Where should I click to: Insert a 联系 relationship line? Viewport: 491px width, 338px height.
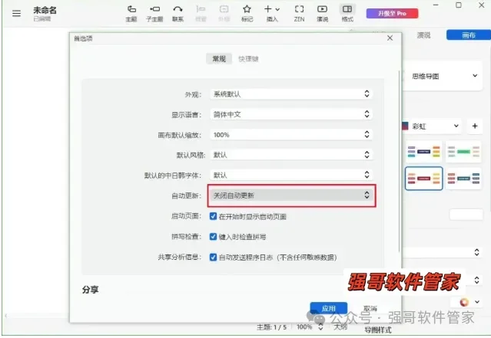pos(177,14)
